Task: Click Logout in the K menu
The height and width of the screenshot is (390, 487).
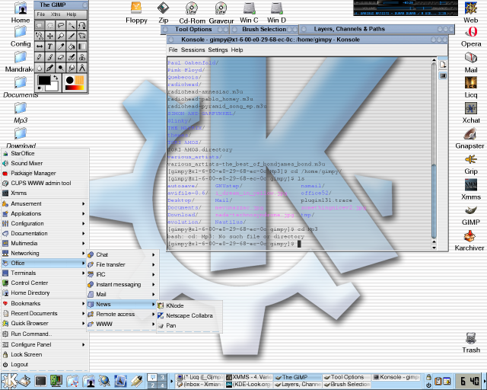Action: tap(44, 365)
